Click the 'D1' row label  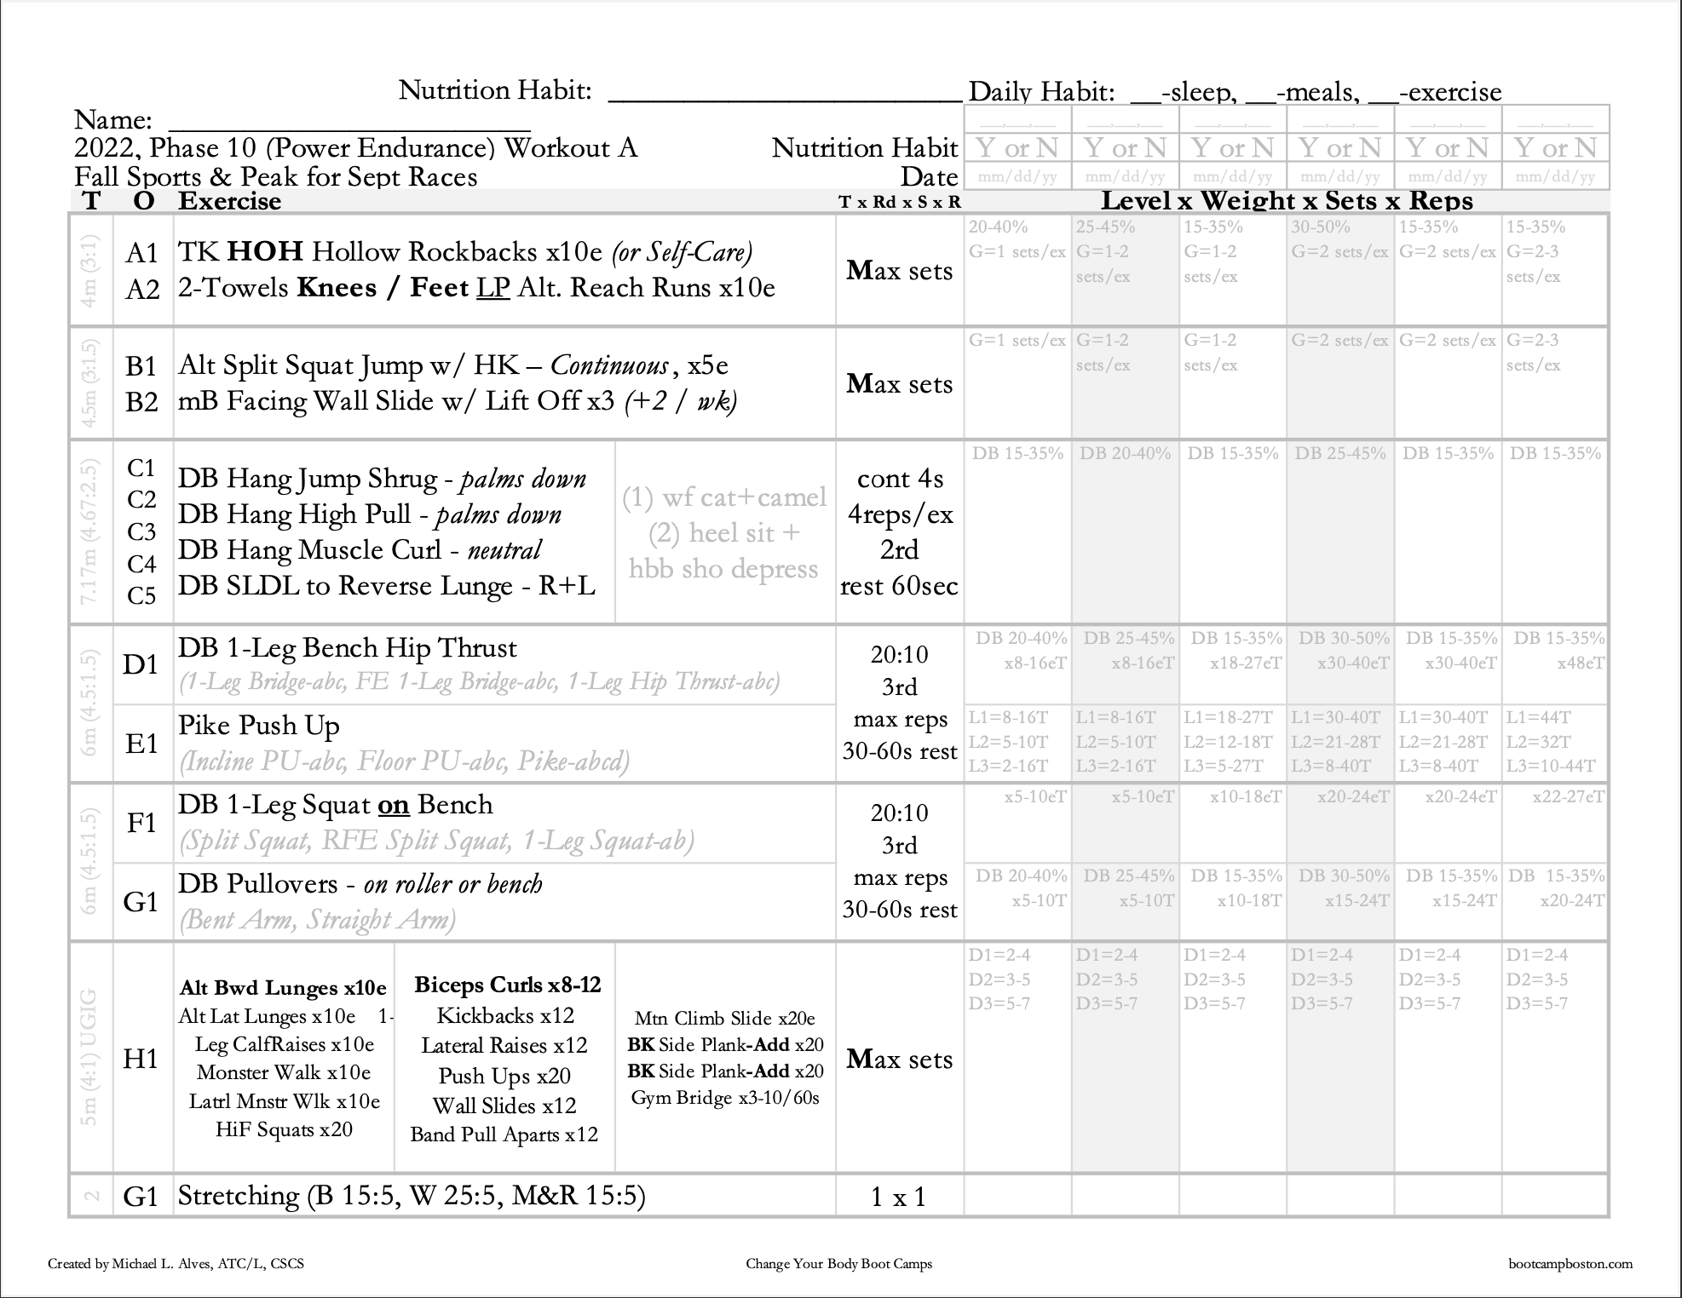[x=141, y=664]
